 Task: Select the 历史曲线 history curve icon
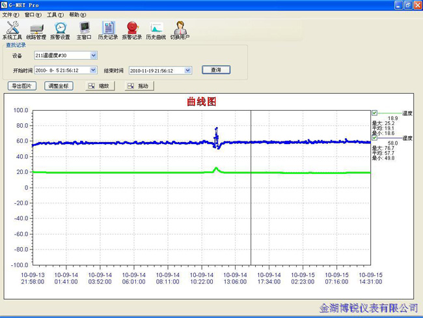click(156, 29)
